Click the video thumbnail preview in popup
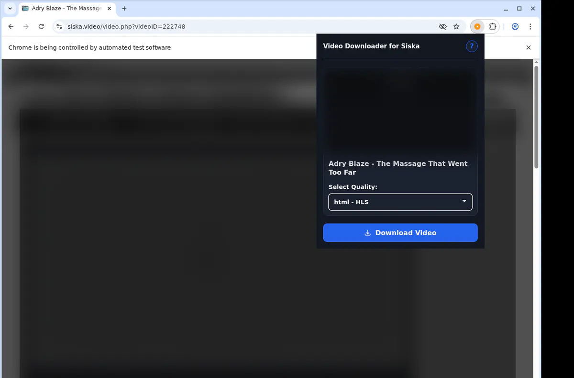 point(400,111)
